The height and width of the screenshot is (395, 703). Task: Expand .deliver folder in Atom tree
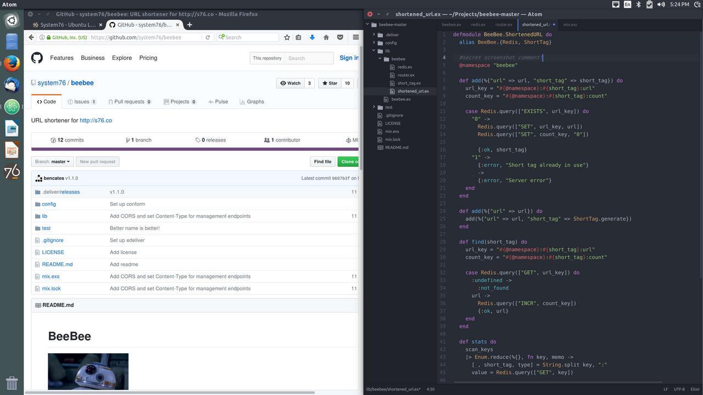click(x=374, y=35)
